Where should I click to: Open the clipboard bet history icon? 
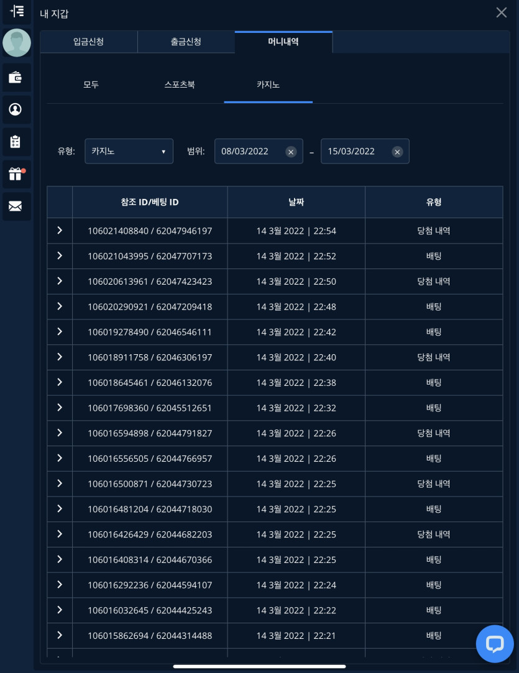coord(16,142)
